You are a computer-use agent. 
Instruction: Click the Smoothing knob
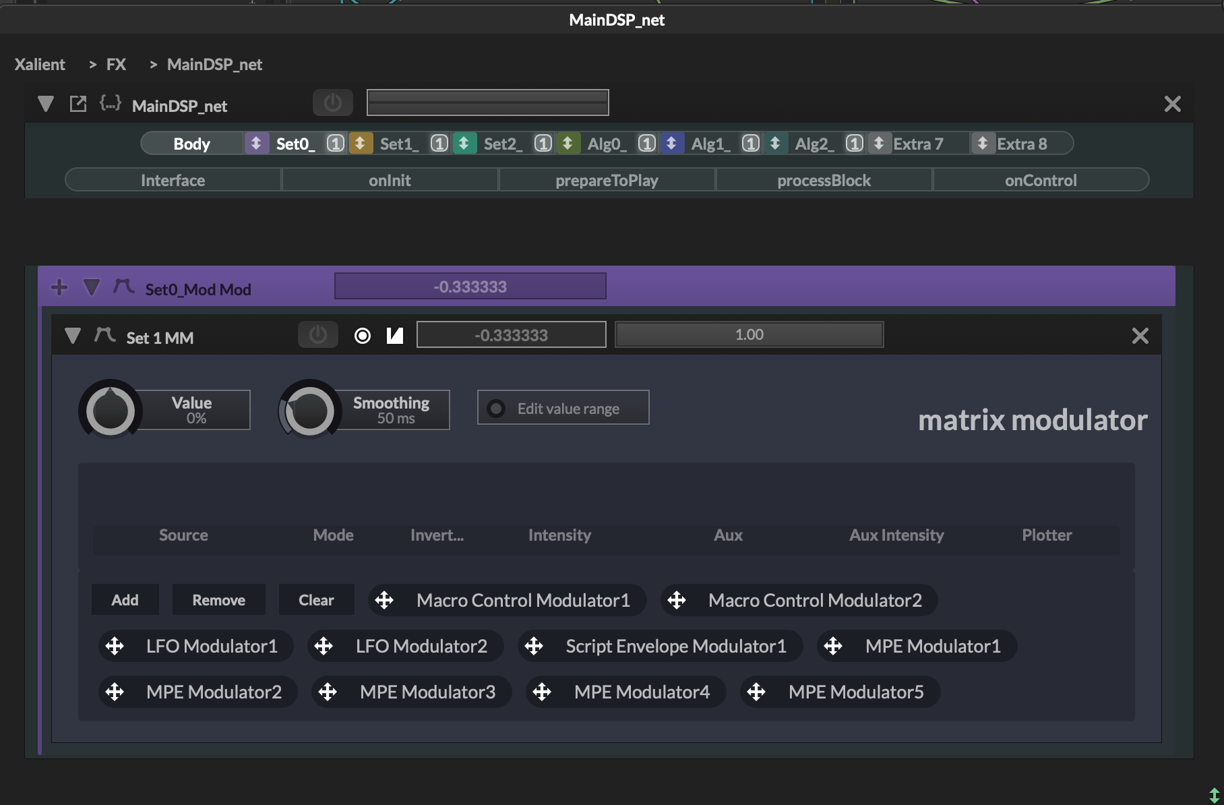(309, 409)
